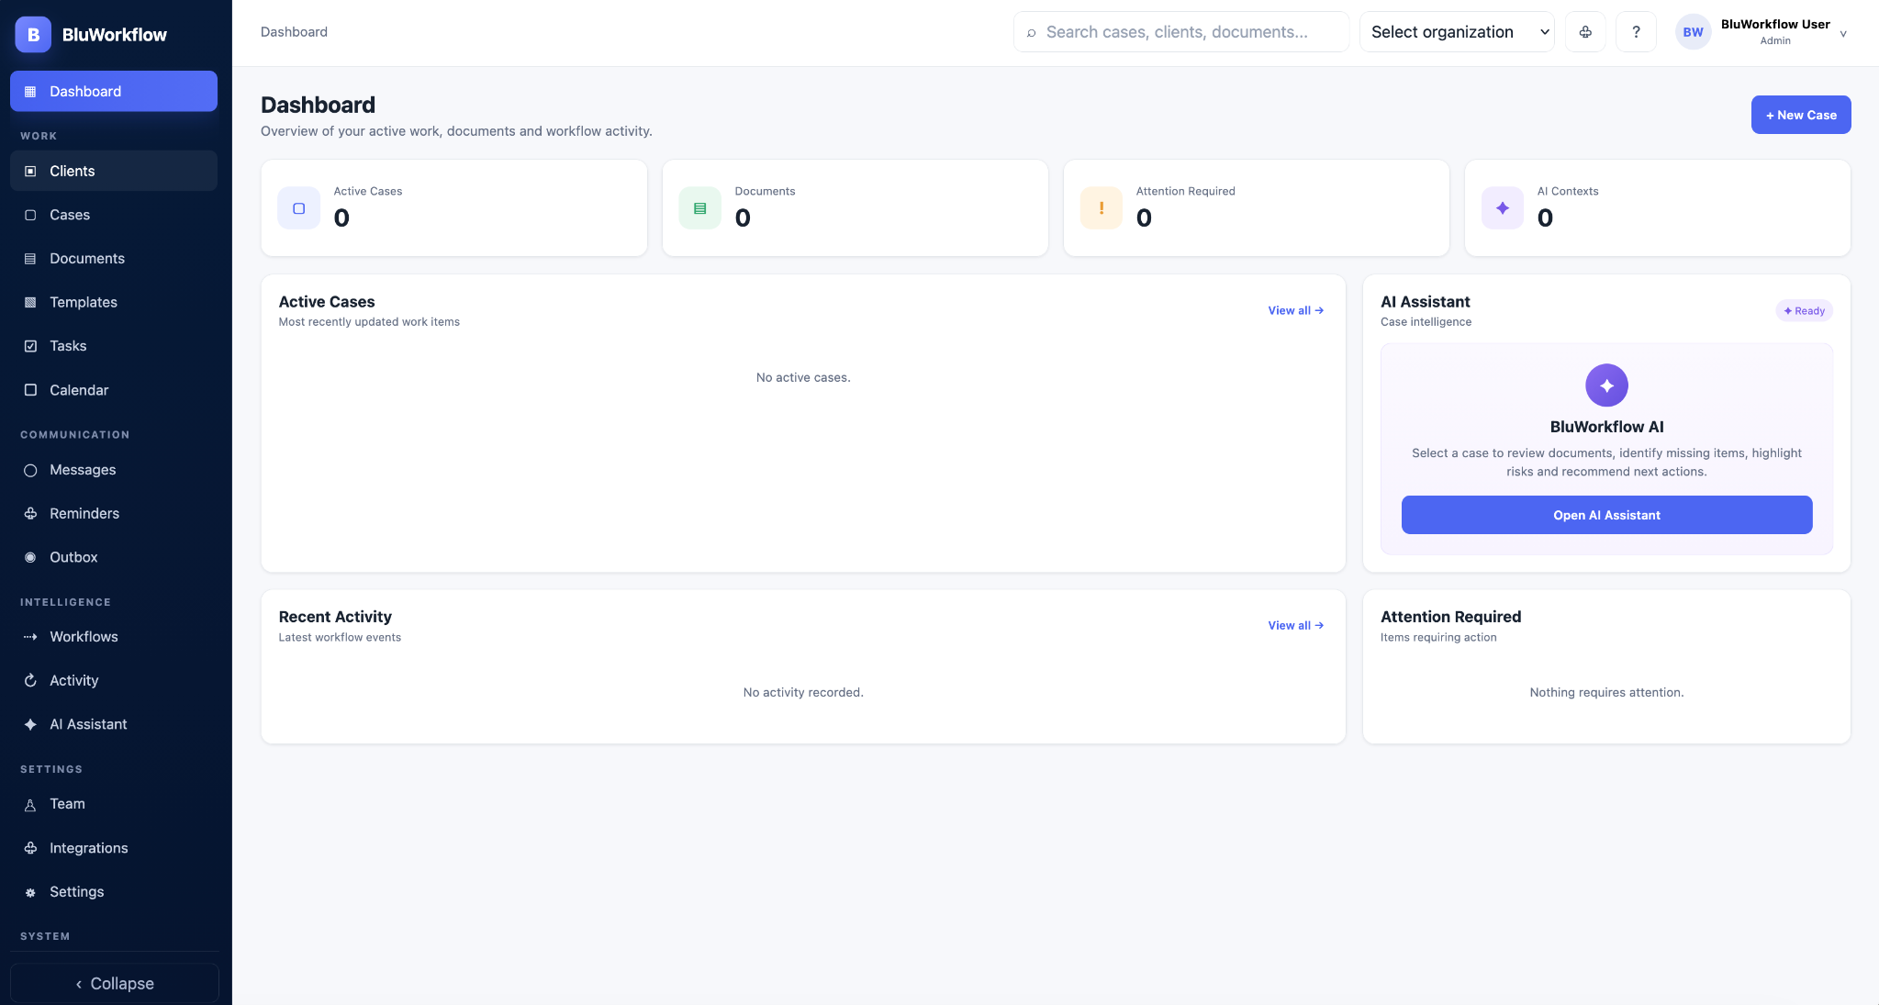This screenshot has height=1005, width=1879.
Task: Click the Messages circle icon in sidebar
Action: coord(30,470)
